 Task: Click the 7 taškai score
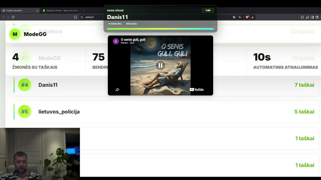(x=304, y=85)
